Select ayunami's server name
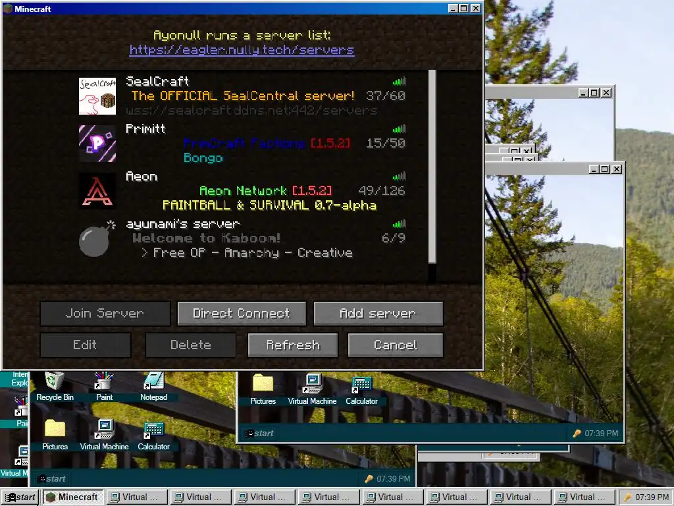The image size is (674, 506). coord(183,224)
